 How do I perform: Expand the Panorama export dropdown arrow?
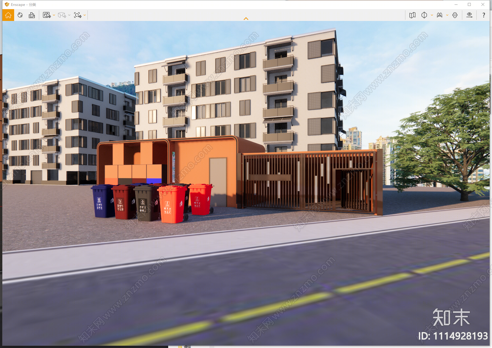[69, 15]
